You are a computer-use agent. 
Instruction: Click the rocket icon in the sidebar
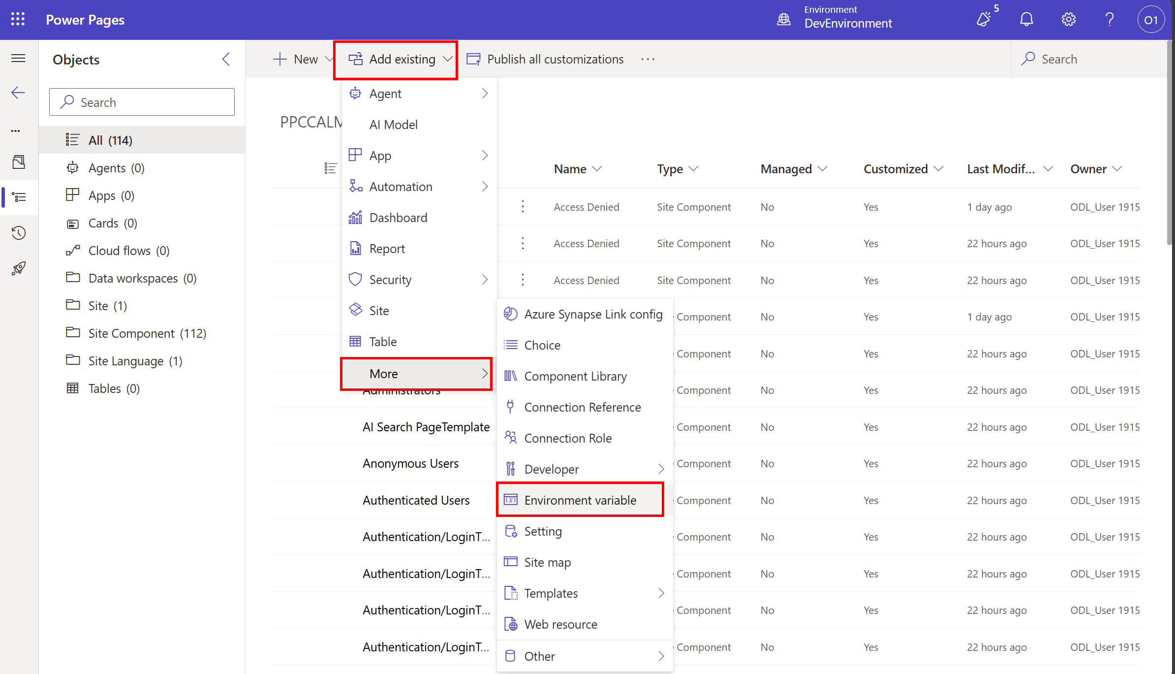pos(19,268)
